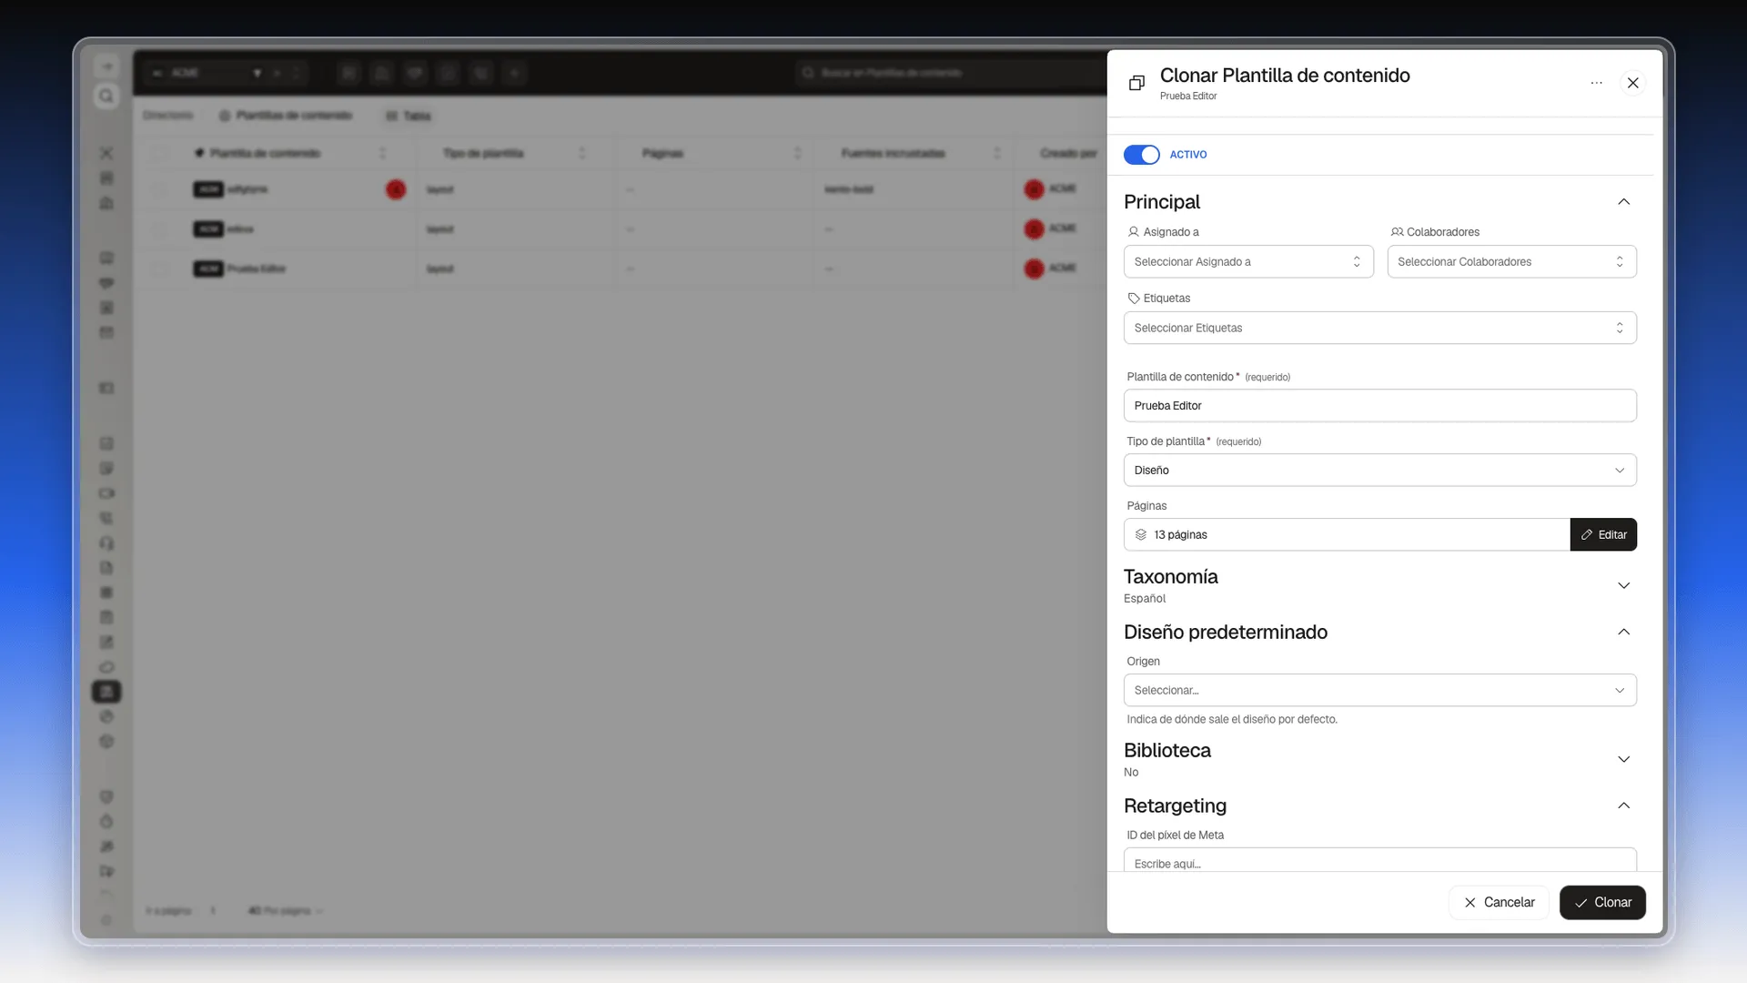
Task: Open the Seleccionar Etiquetas dropdown
Action: [1379, 328]
